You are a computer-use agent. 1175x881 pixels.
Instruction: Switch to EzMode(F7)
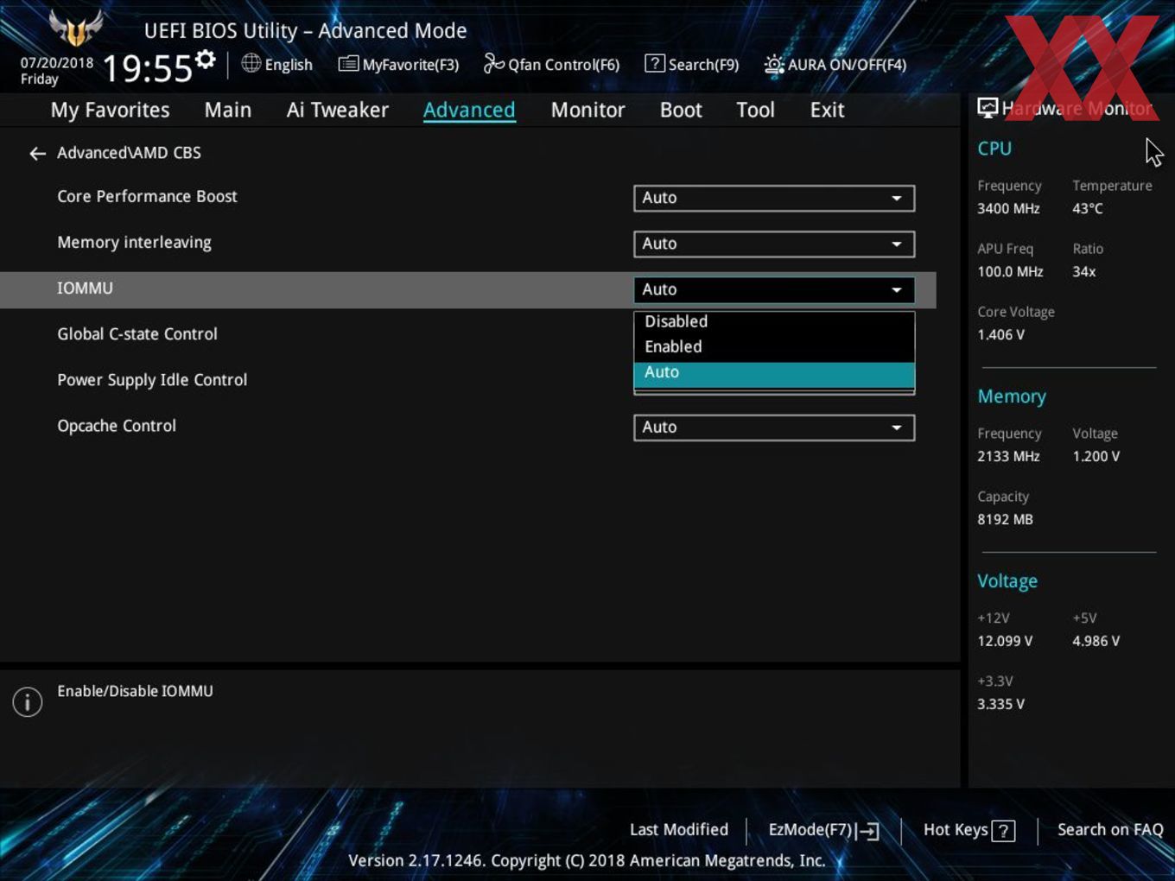coord(822,830)
